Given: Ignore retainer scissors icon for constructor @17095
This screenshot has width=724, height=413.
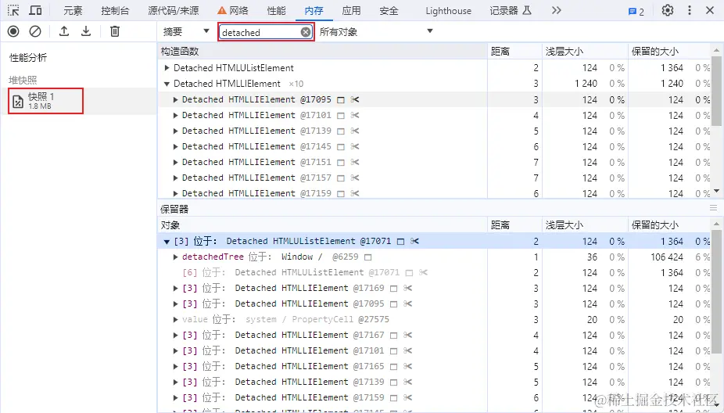Looking at the screenshot, I should tap(355, 100).
